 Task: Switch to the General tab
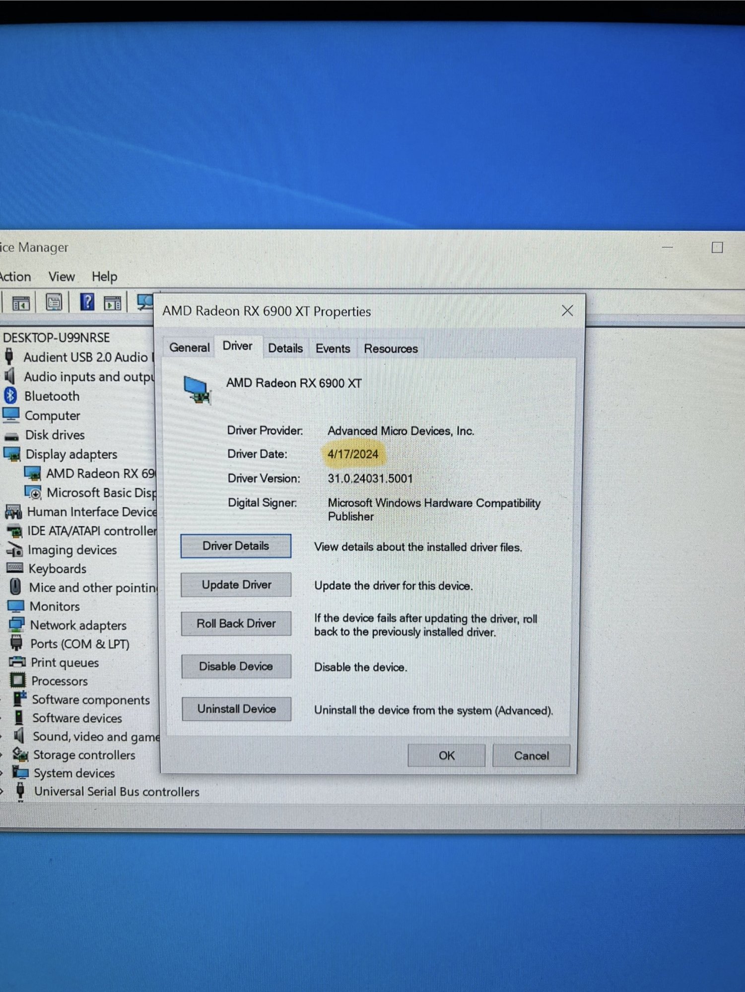pyautogui.click(x=189, y=347)
